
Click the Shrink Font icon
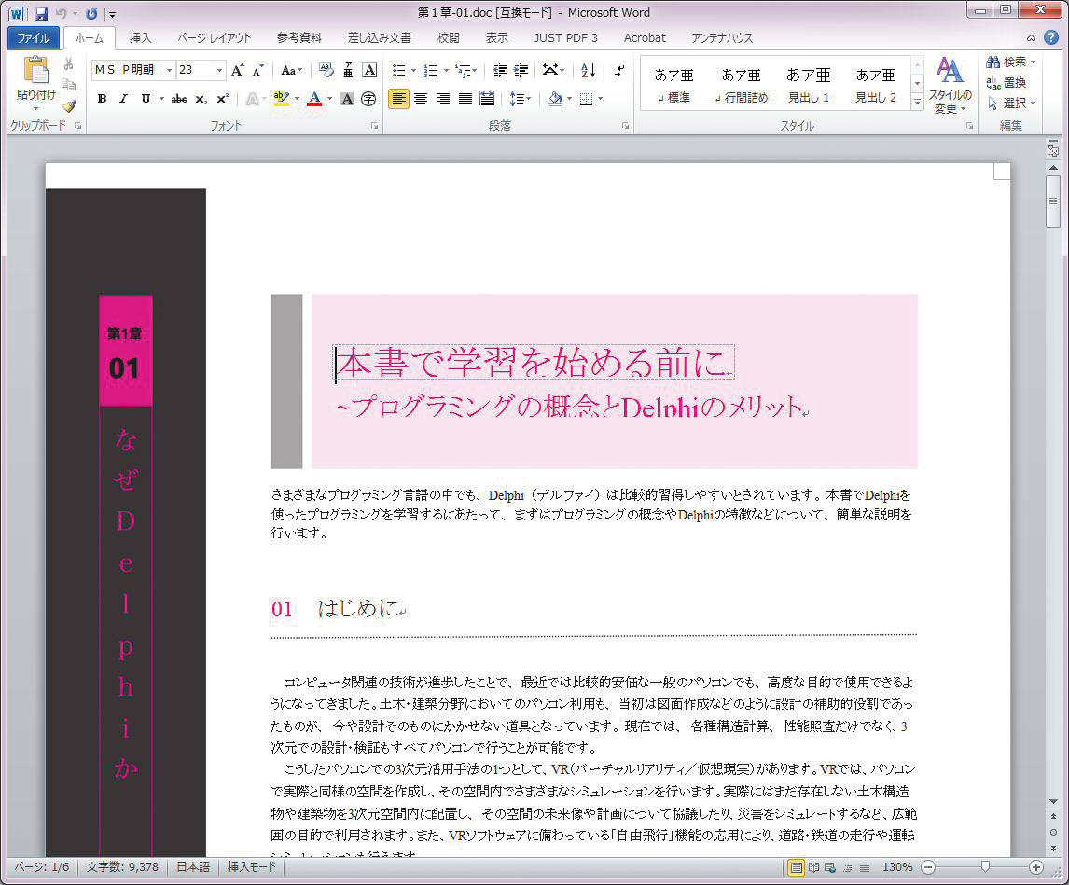pyautogui.click(x=257, y=70)
